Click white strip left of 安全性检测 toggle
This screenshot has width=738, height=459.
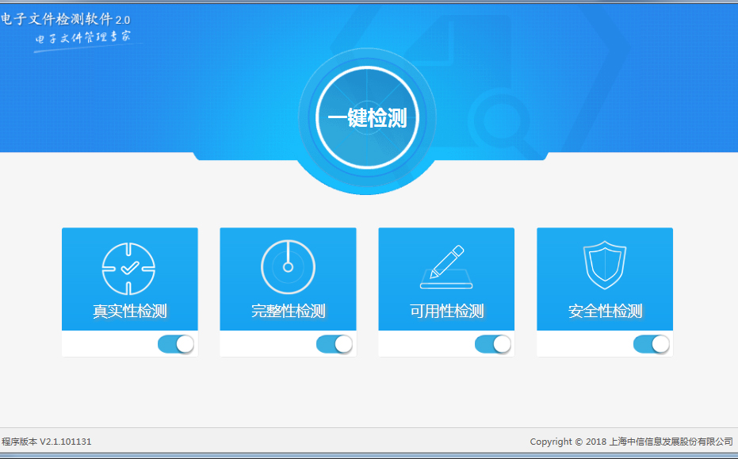pyautogui.click(x=583, y=344)
